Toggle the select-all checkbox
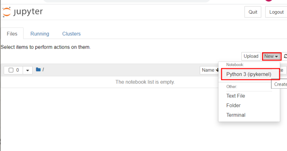The image size is (287, 151). tap(11, 70)
